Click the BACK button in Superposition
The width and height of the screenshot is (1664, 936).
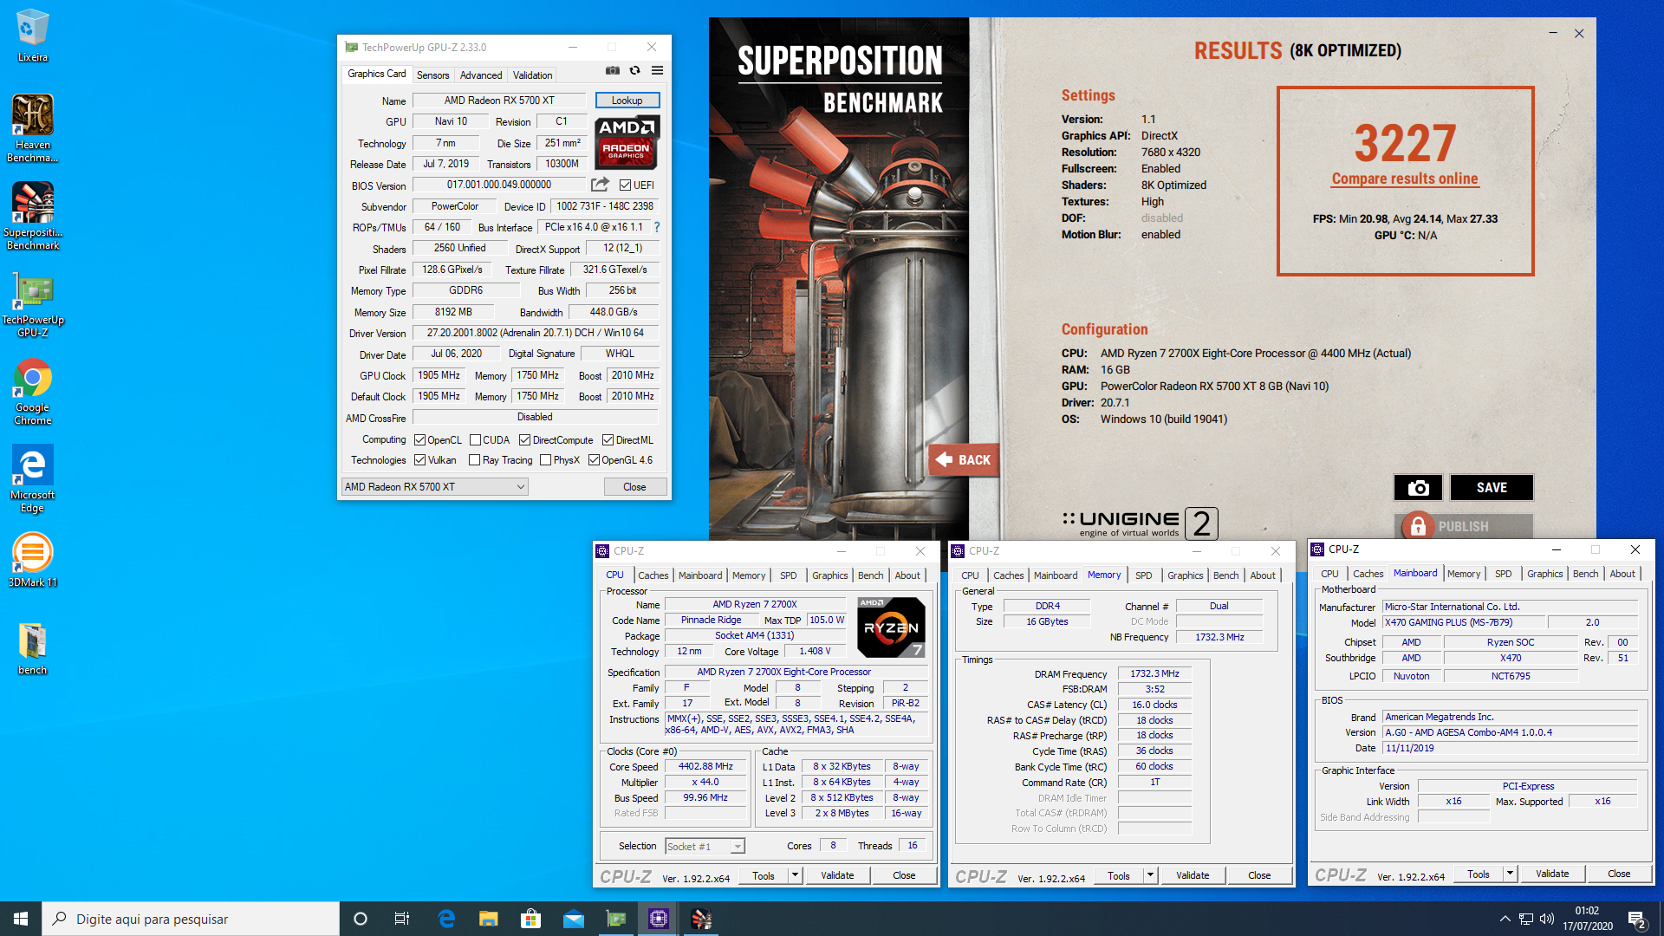click(964, 459)
